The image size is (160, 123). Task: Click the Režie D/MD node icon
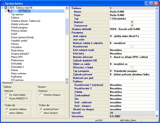9,11
